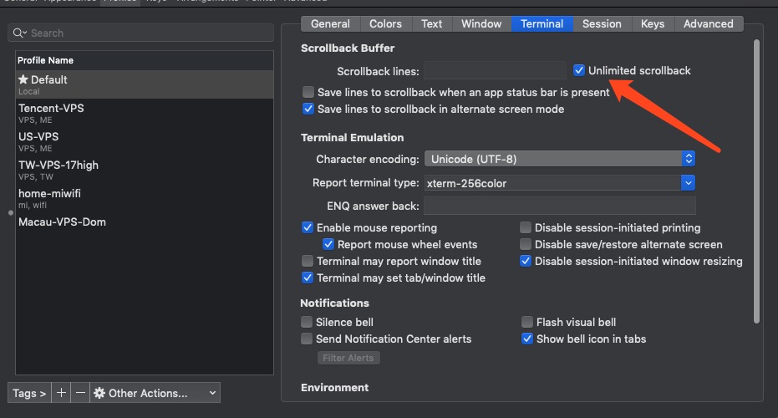Toggle Terminal may set tab/window title
Screen dimensions: 778x418
pos(308,278)
